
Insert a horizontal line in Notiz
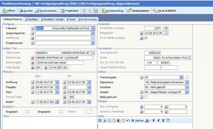123,121
